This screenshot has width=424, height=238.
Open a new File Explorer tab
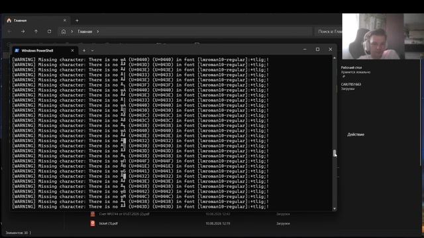77,20
